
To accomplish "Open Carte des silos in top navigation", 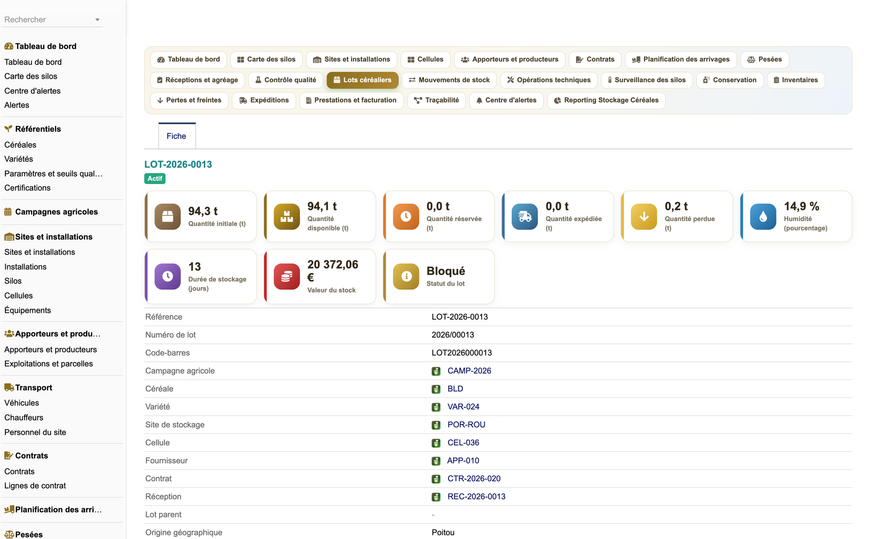I will coord(266,60).
